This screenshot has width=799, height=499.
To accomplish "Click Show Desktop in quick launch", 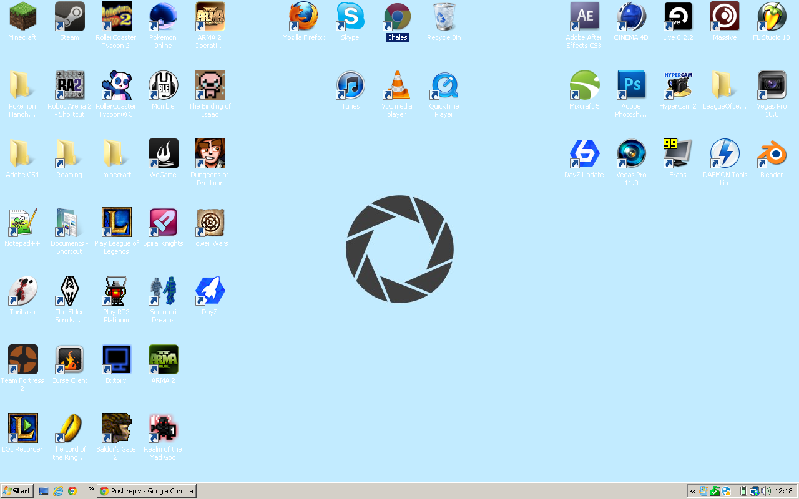I will 44,491.
